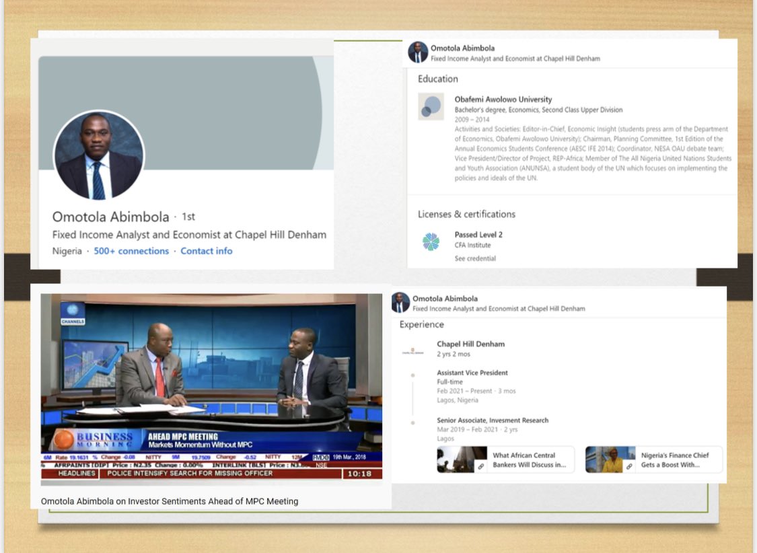757x553 pixels.
Task: Select the Senior Associate, Invesment Research role
Action: 493,420
